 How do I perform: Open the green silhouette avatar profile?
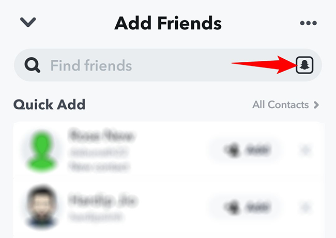[x=41, y=150]
